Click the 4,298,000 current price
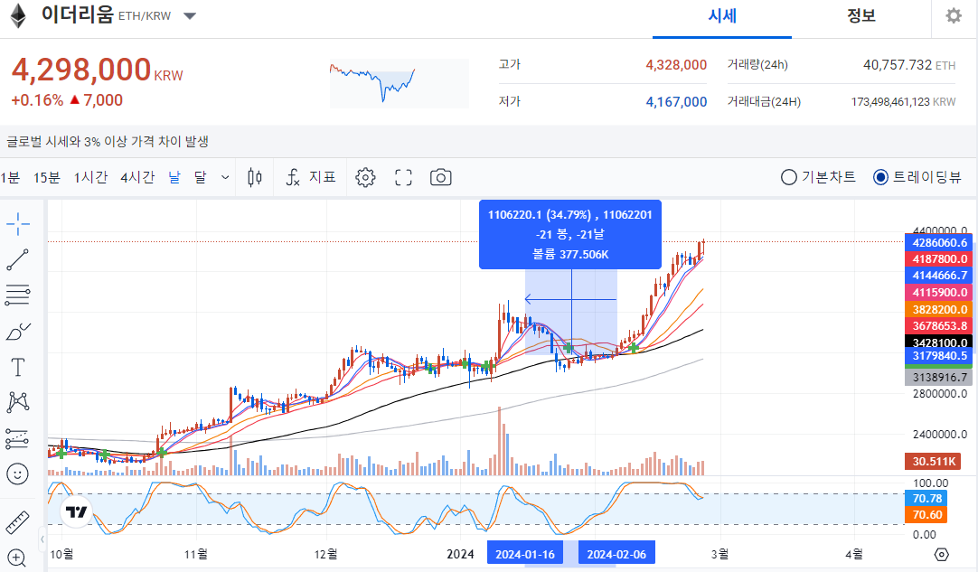The height and width of the screenshot is (572, 978). [81, 70]
